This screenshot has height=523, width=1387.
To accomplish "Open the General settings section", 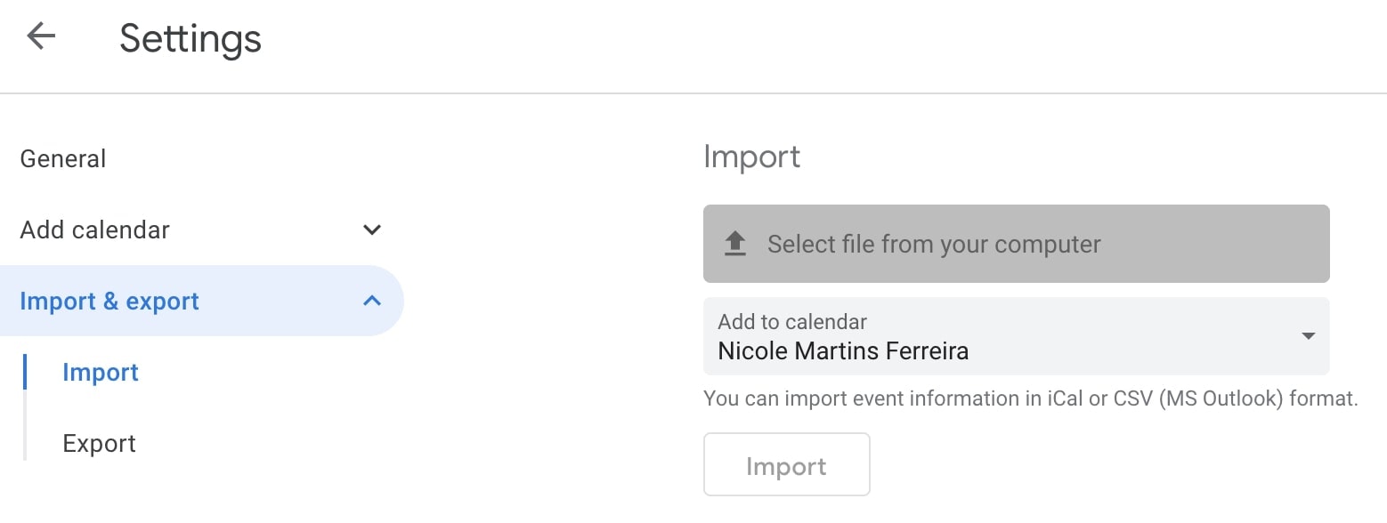I will click(x=63, y=158).
